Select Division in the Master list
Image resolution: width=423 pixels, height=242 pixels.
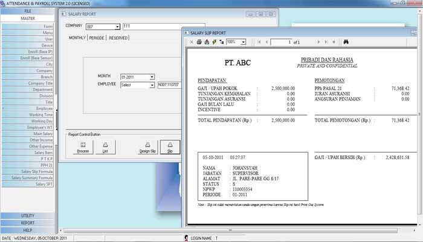pyautogui.click(x=28, y=96)
